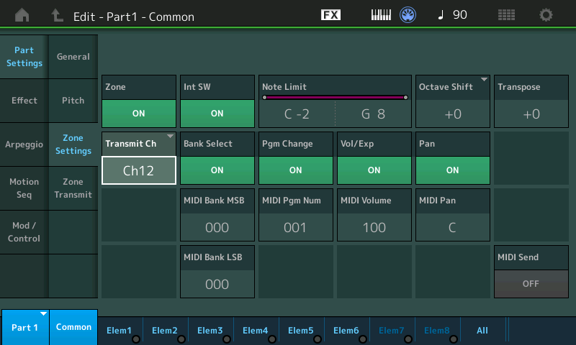
Task: Open the FX overview icon
Action: click(x=330, y=15)
